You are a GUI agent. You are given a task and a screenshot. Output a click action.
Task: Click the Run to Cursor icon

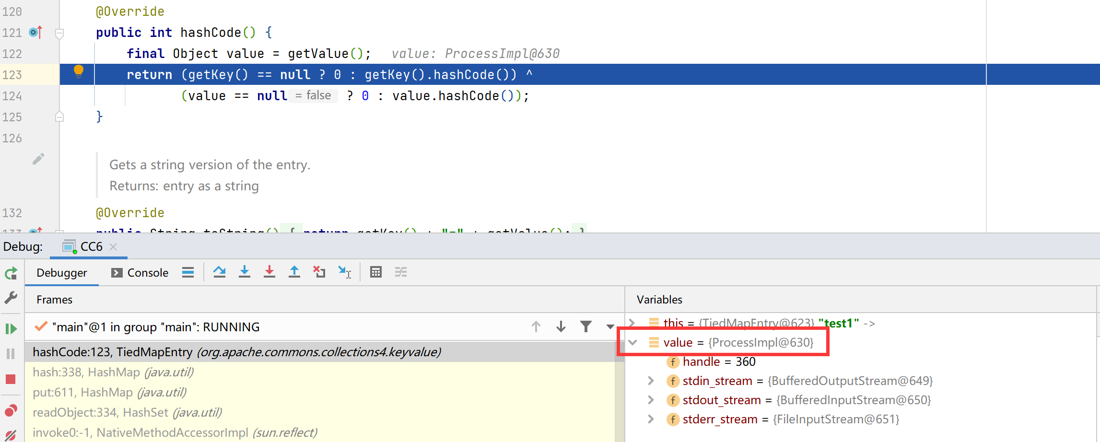tap(344, 272)
